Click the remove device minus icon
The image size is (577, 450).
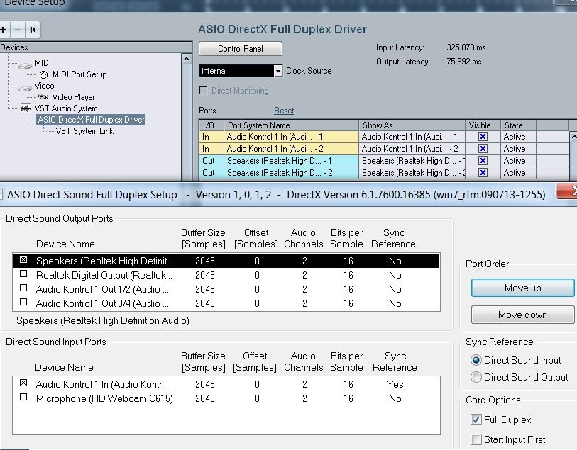[x=17, y=30]
